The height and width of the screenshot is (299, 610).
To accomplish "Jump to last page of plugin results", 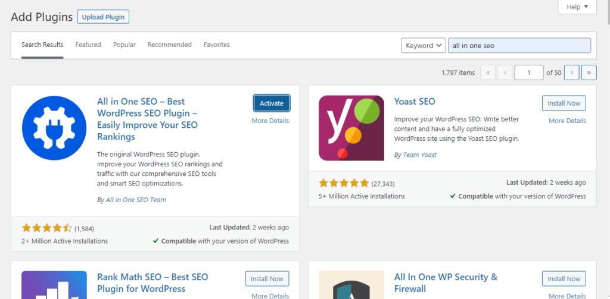I will 589,73.
